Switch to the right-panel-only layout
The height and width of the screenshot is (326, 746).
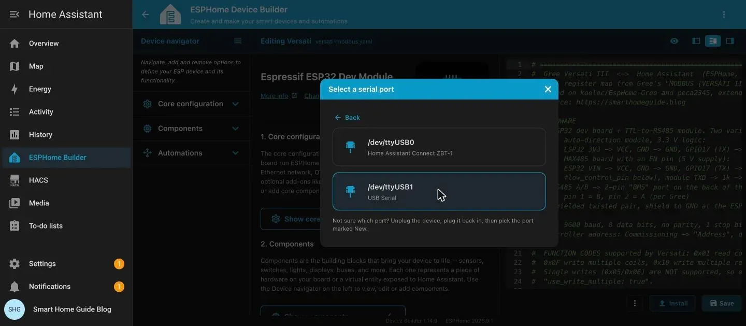tap(729, 41)
